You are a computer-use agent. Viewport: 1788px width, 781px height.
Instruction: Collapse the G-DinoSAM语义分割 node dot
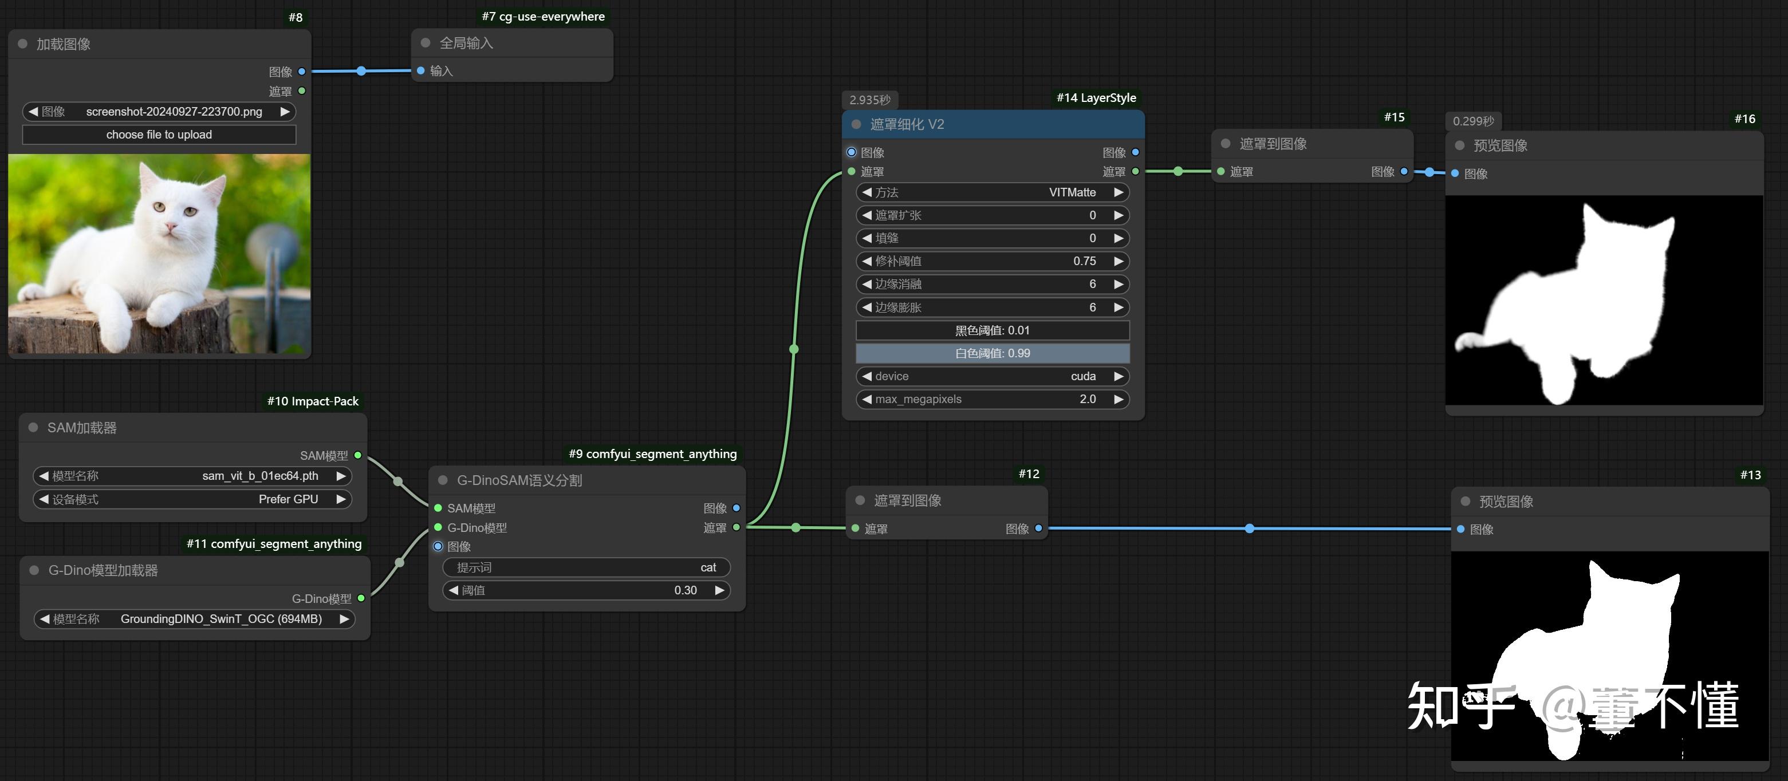(443, 480)
